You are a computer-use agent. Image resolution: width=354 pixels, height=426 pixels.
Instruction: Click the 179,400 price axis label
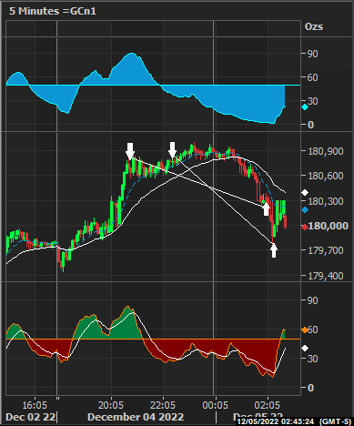[326, 276]
